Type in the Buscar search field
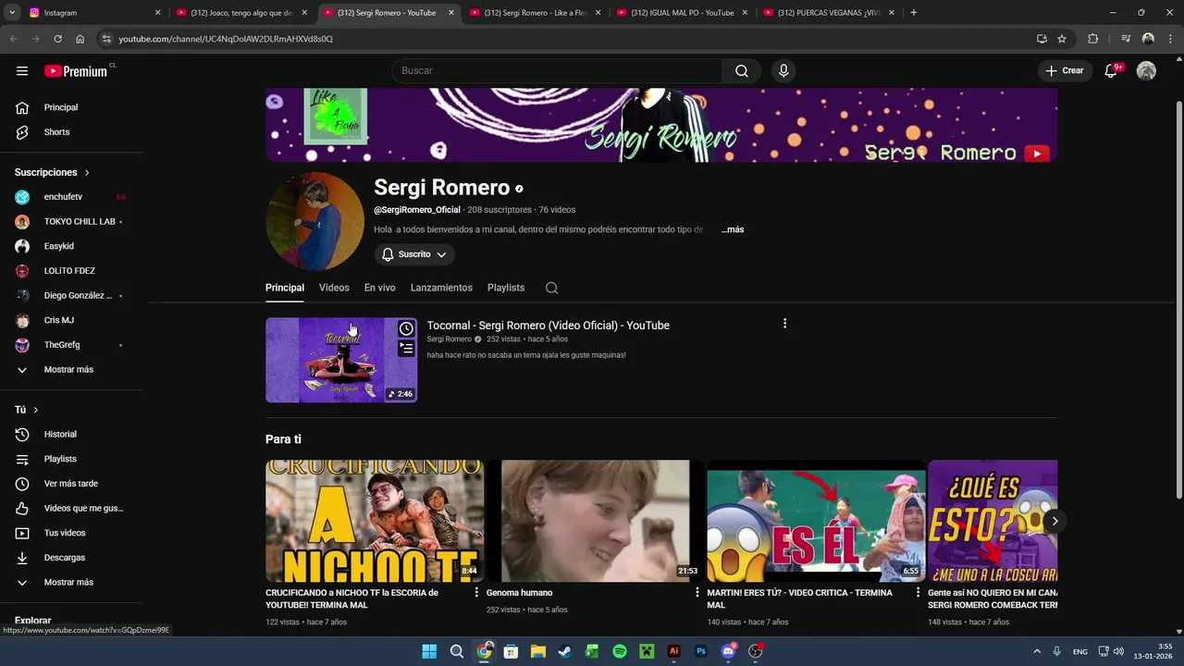1184x666 pixels. (x=557, y=71)
